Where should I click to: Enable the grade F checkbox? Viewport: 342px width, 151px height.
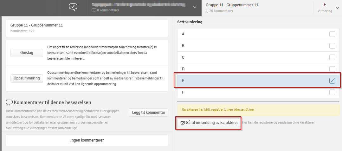pos(332,92)
